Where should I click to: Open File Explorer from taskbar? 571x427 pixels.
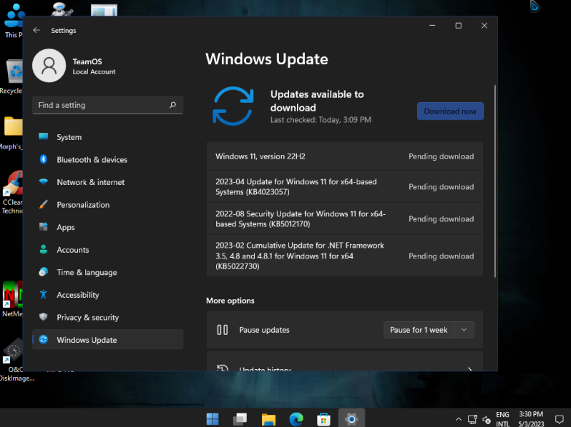click(x=268, y=419)
